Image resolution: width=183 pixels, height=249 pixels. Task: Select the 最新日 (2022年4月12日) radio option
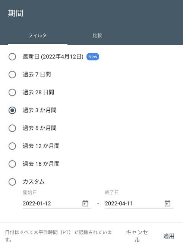coord(12,57)
